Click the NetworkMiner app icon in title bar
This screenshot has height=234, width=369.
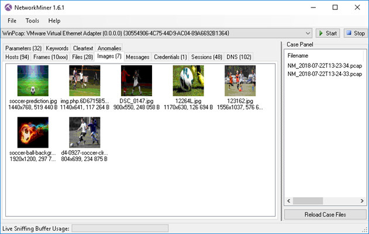point(8,8)
